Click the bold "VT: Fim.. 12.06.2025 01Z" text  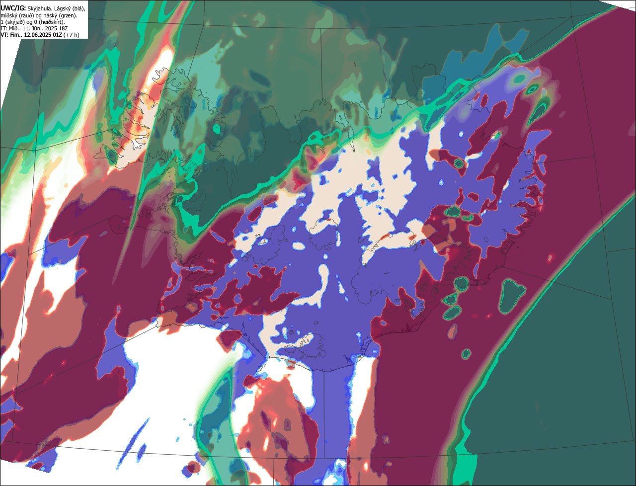31,35
